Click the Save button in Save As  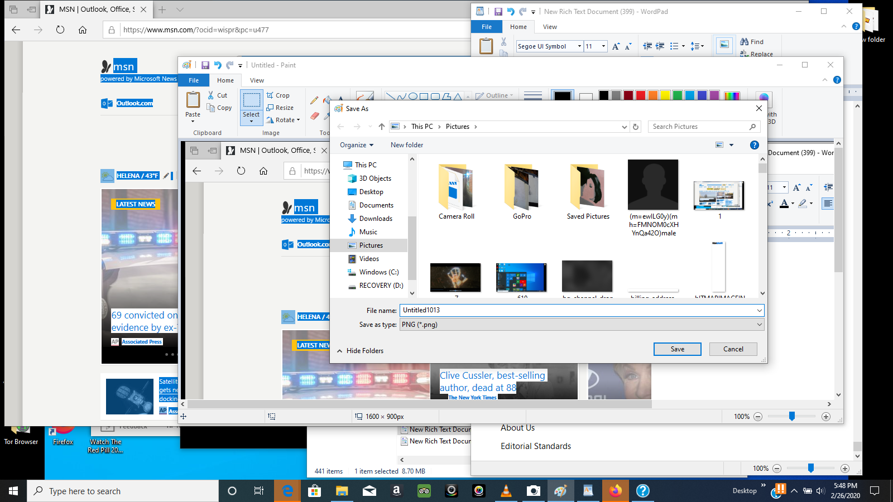tap(678, 349)
